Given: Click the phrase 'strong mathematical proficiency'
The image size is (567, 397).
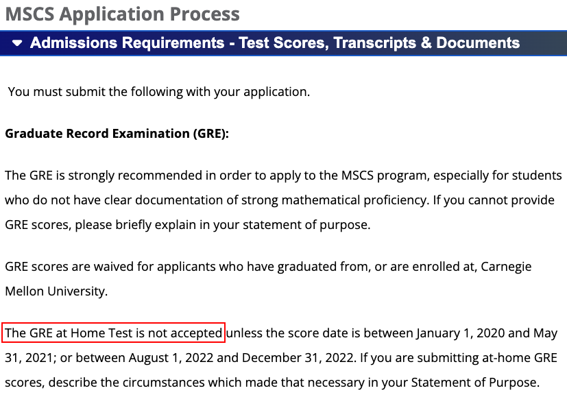Looking at the screenshot, I should click(x=335, y=200).
